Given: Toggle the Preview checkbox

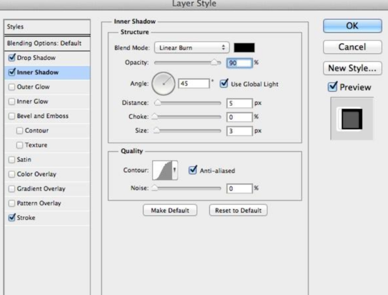Looking at the screenshot, I should coord(332,87).
